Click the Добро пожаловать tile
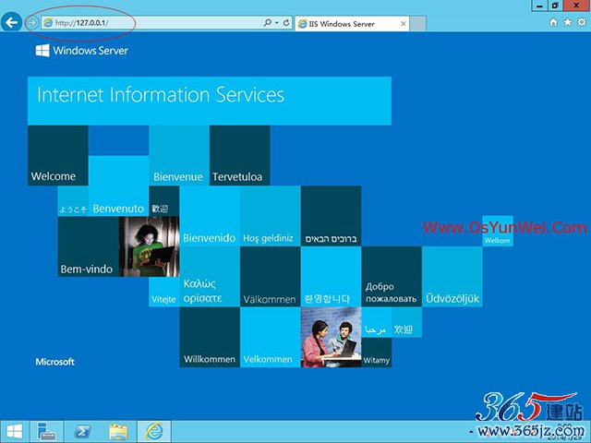Screen dimensions: 591x443 click(392, 277)
